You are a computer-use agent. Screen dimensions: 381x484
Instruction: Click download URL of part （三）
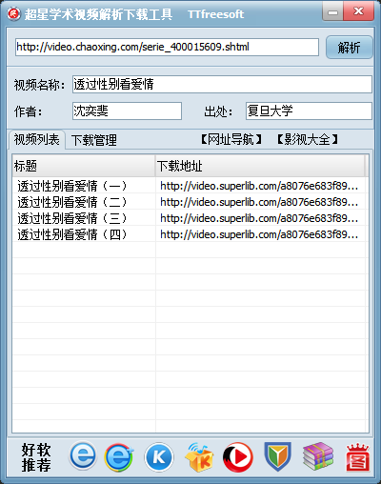pyautogui.click(x=259, y=218)
